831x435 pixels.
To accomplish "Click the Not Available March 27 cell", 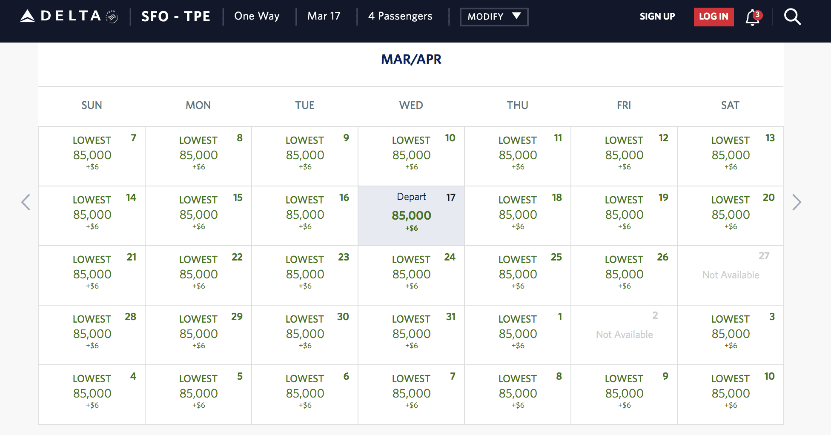I will [x=731, y=275].
